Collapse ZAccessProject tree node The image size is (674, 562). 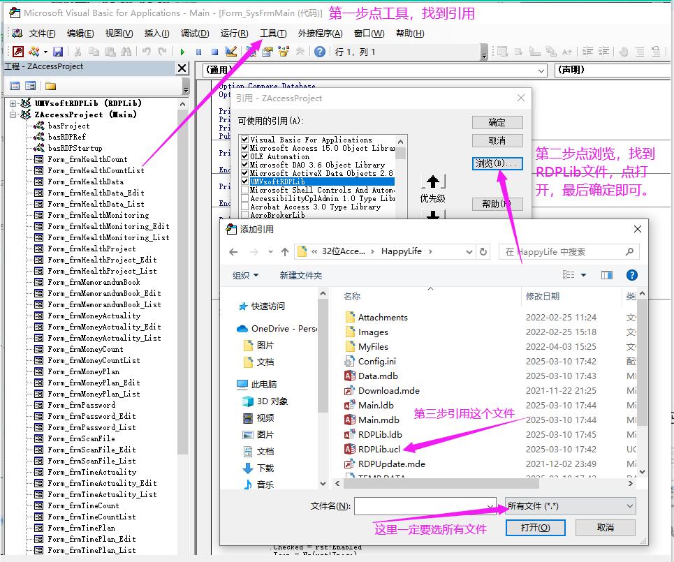point(13,114)
